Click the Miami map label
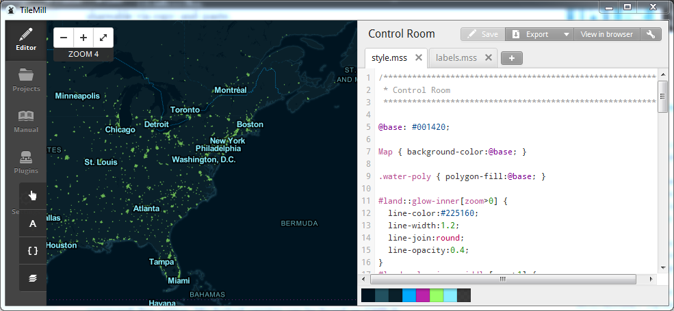 (179, 280)
